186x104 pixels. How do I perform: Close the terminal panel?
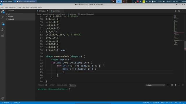click(x=183, y=85)
